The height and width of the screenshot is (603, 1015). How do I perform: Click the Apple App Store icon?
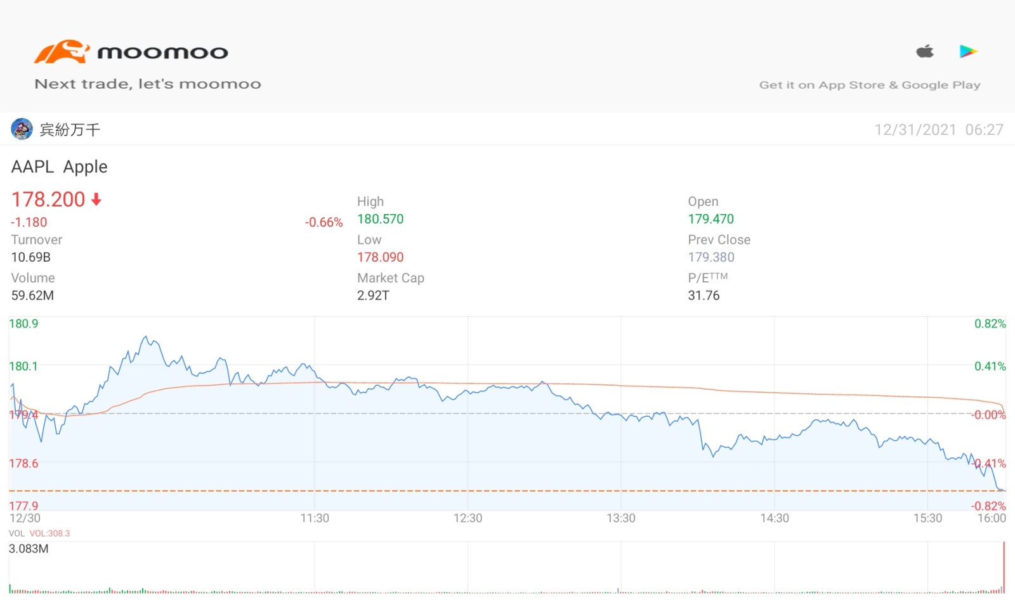coord(925,51)
